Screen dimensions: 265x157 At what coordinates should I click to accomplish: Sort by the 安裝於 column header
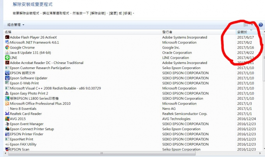[249, 32]
